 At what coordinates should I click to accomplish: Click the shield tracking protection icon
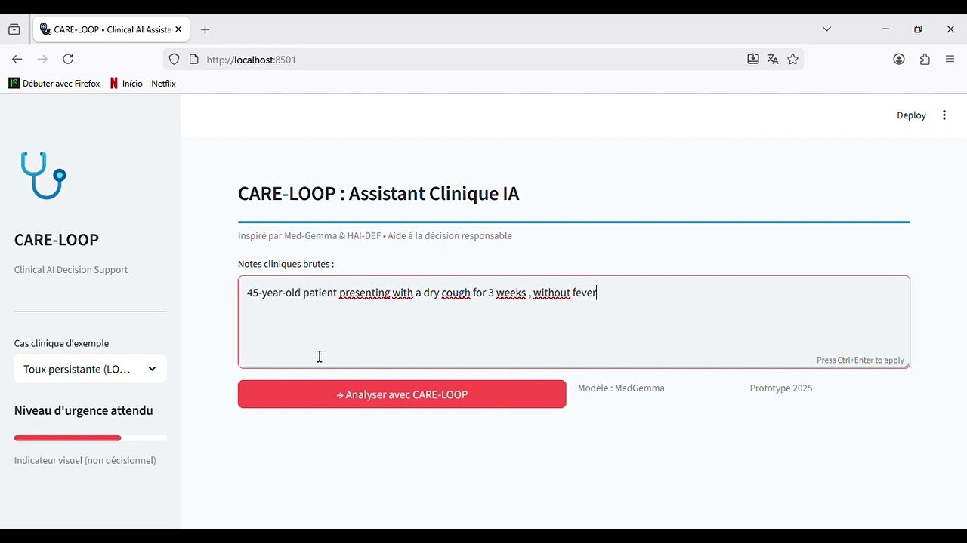pos(175,60)
